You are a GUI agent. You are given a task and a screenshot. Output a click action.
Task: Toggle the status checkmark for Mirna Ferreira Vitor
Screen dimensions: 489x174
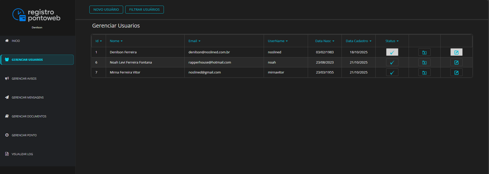click(392, 72)
